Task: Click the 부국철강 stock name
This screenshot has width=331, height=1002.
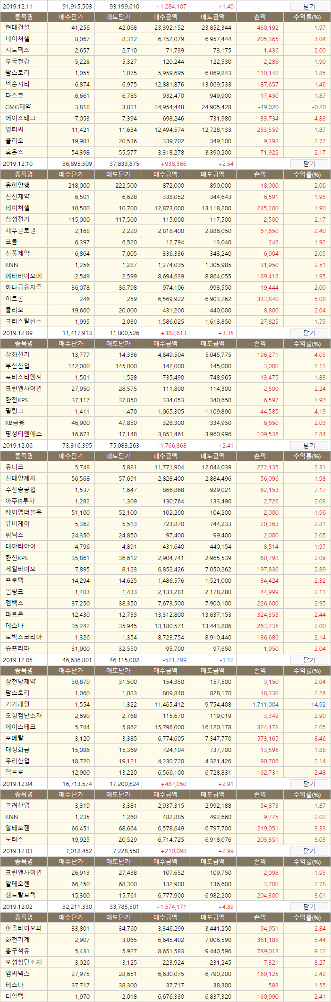Action: [17, 61]
